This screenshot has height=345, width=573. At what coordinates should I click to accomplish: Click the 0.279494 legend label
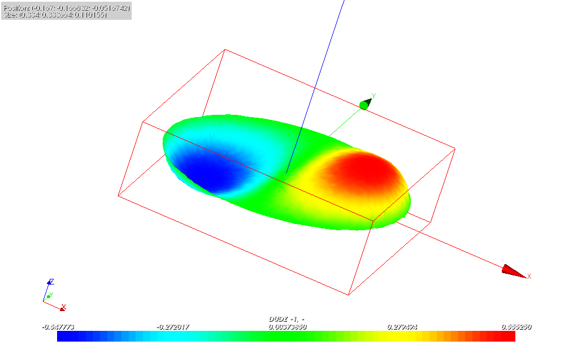[x=402, y=327]
